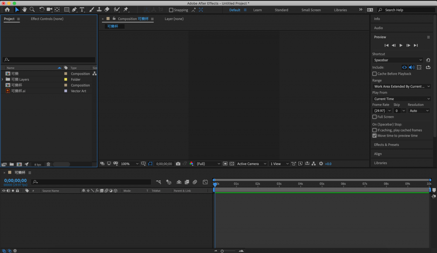Select the Roto Brush tool
Viewport: 437px width, 253px height.
[x=117, y=10]
